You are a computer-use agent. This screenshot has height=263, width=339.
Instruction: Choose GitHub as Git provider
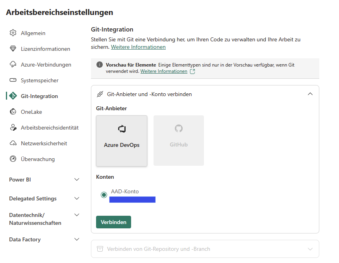click(x=179, y=141)
